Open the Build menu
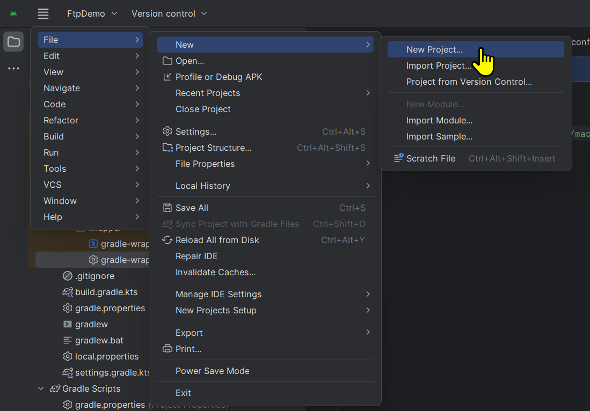Viewport: 590px width, 411px height. pos(90,136)
